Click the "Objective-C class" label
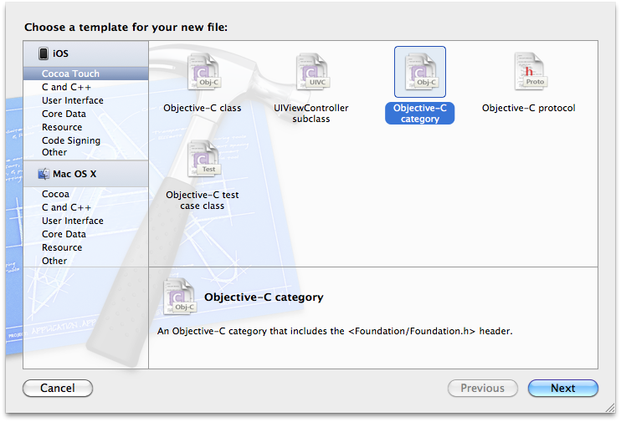This screenshot has width=621, height=422. (203, 108)
